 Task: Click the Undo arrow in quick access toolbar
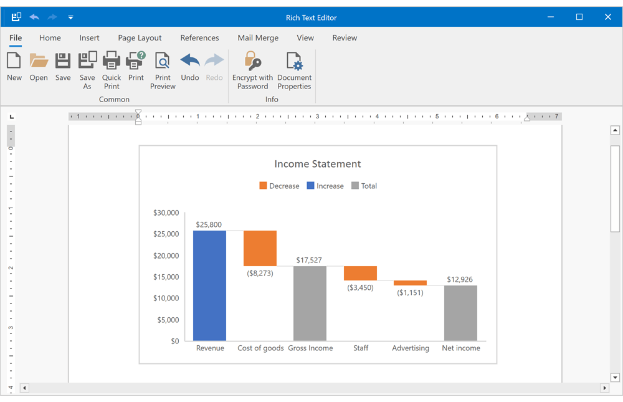[x=36, y=17]
